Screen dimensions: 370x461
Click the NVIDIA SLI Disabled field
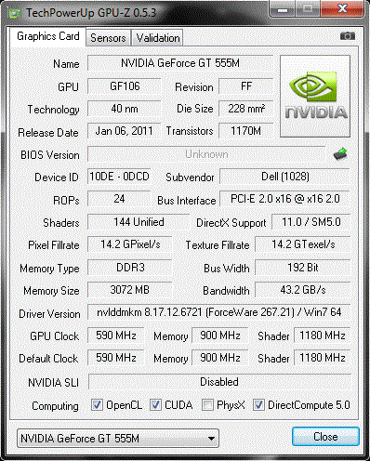click(x=219, y=382)
